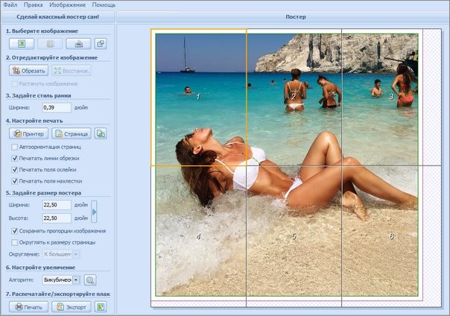The image size is (450, 316).
Task: Open the Файл menu
Action: point(10,4)
